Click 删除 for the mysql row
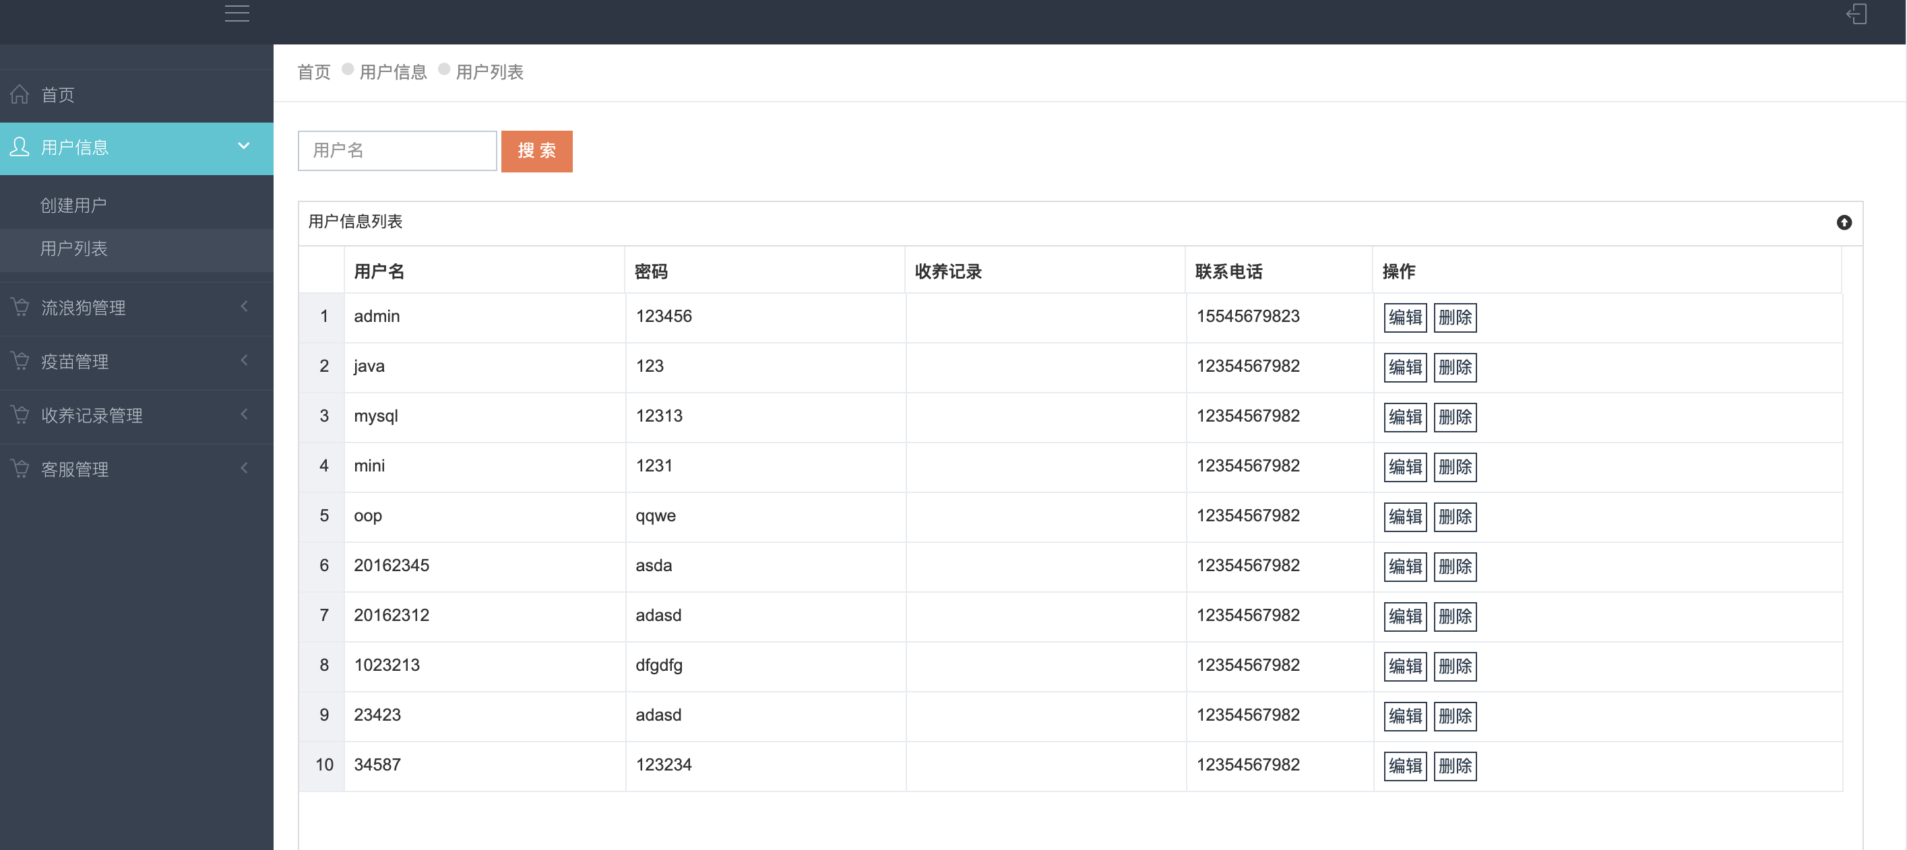This screenshot has width=1907, height=850. pyautogui.click(x=1455, y=417)
